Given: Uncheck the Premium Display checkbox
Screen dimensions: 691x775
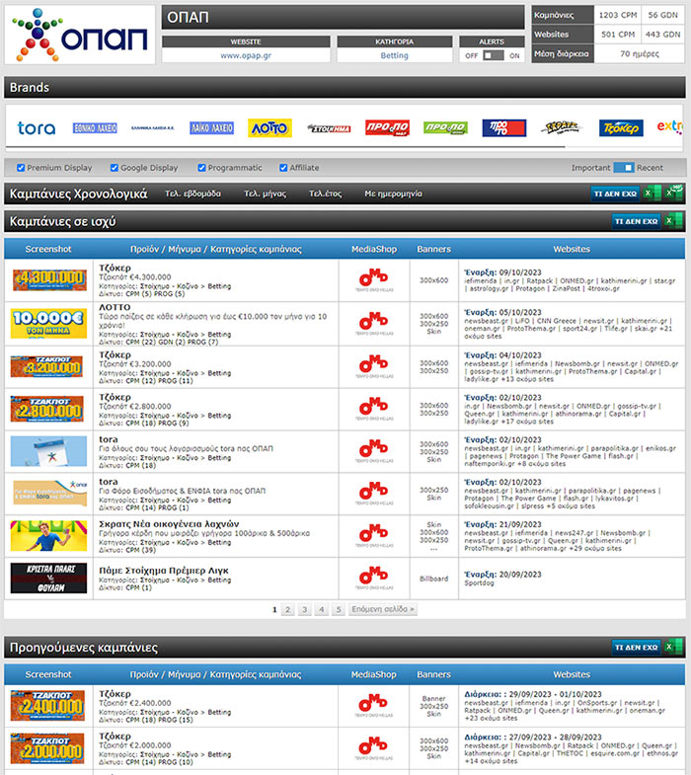Looking at the screenshot, I should [x=22, y=168].
